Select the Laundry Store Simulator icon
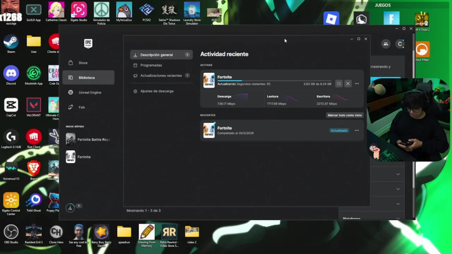The image size is (452, 254). (x=192, y=13)
